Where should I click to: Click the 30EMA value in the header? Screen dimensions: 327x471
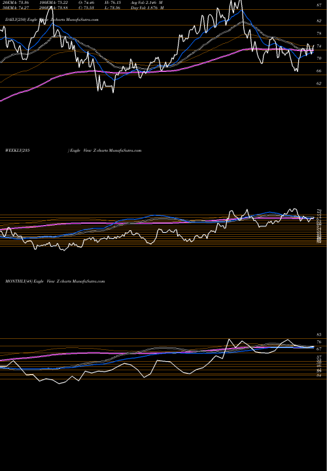14,8
